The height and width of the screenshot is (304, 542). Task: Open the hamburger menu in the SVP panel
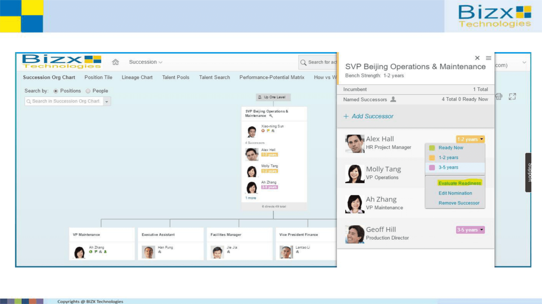point(488,58)
